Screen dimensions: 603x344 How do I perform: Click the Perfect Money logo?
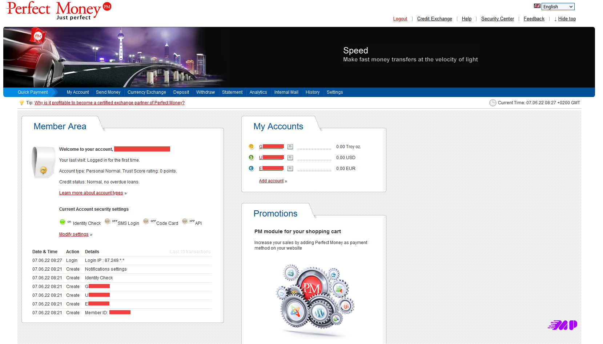pos(59,11)
